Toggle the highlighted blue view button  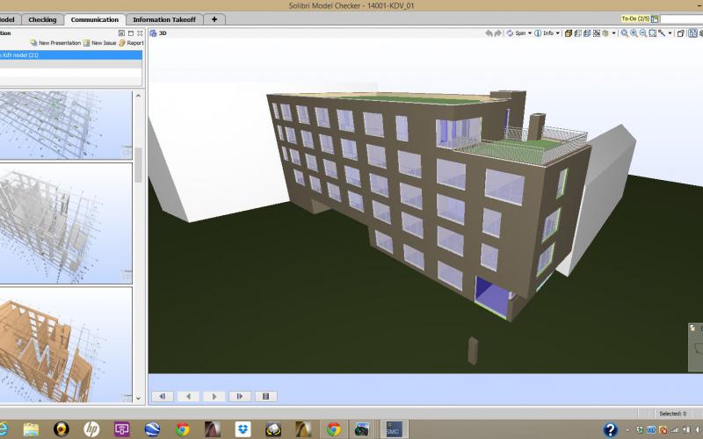(692, 33)
